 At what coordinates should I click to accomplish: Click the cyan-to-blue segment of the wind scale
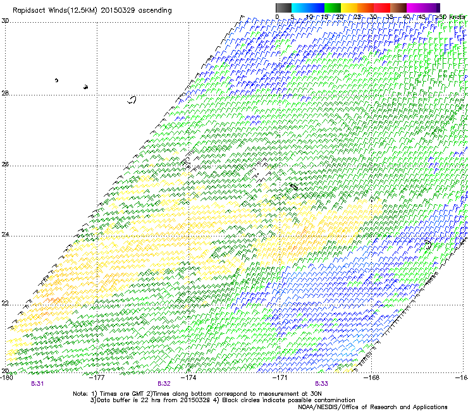(308, 8)
